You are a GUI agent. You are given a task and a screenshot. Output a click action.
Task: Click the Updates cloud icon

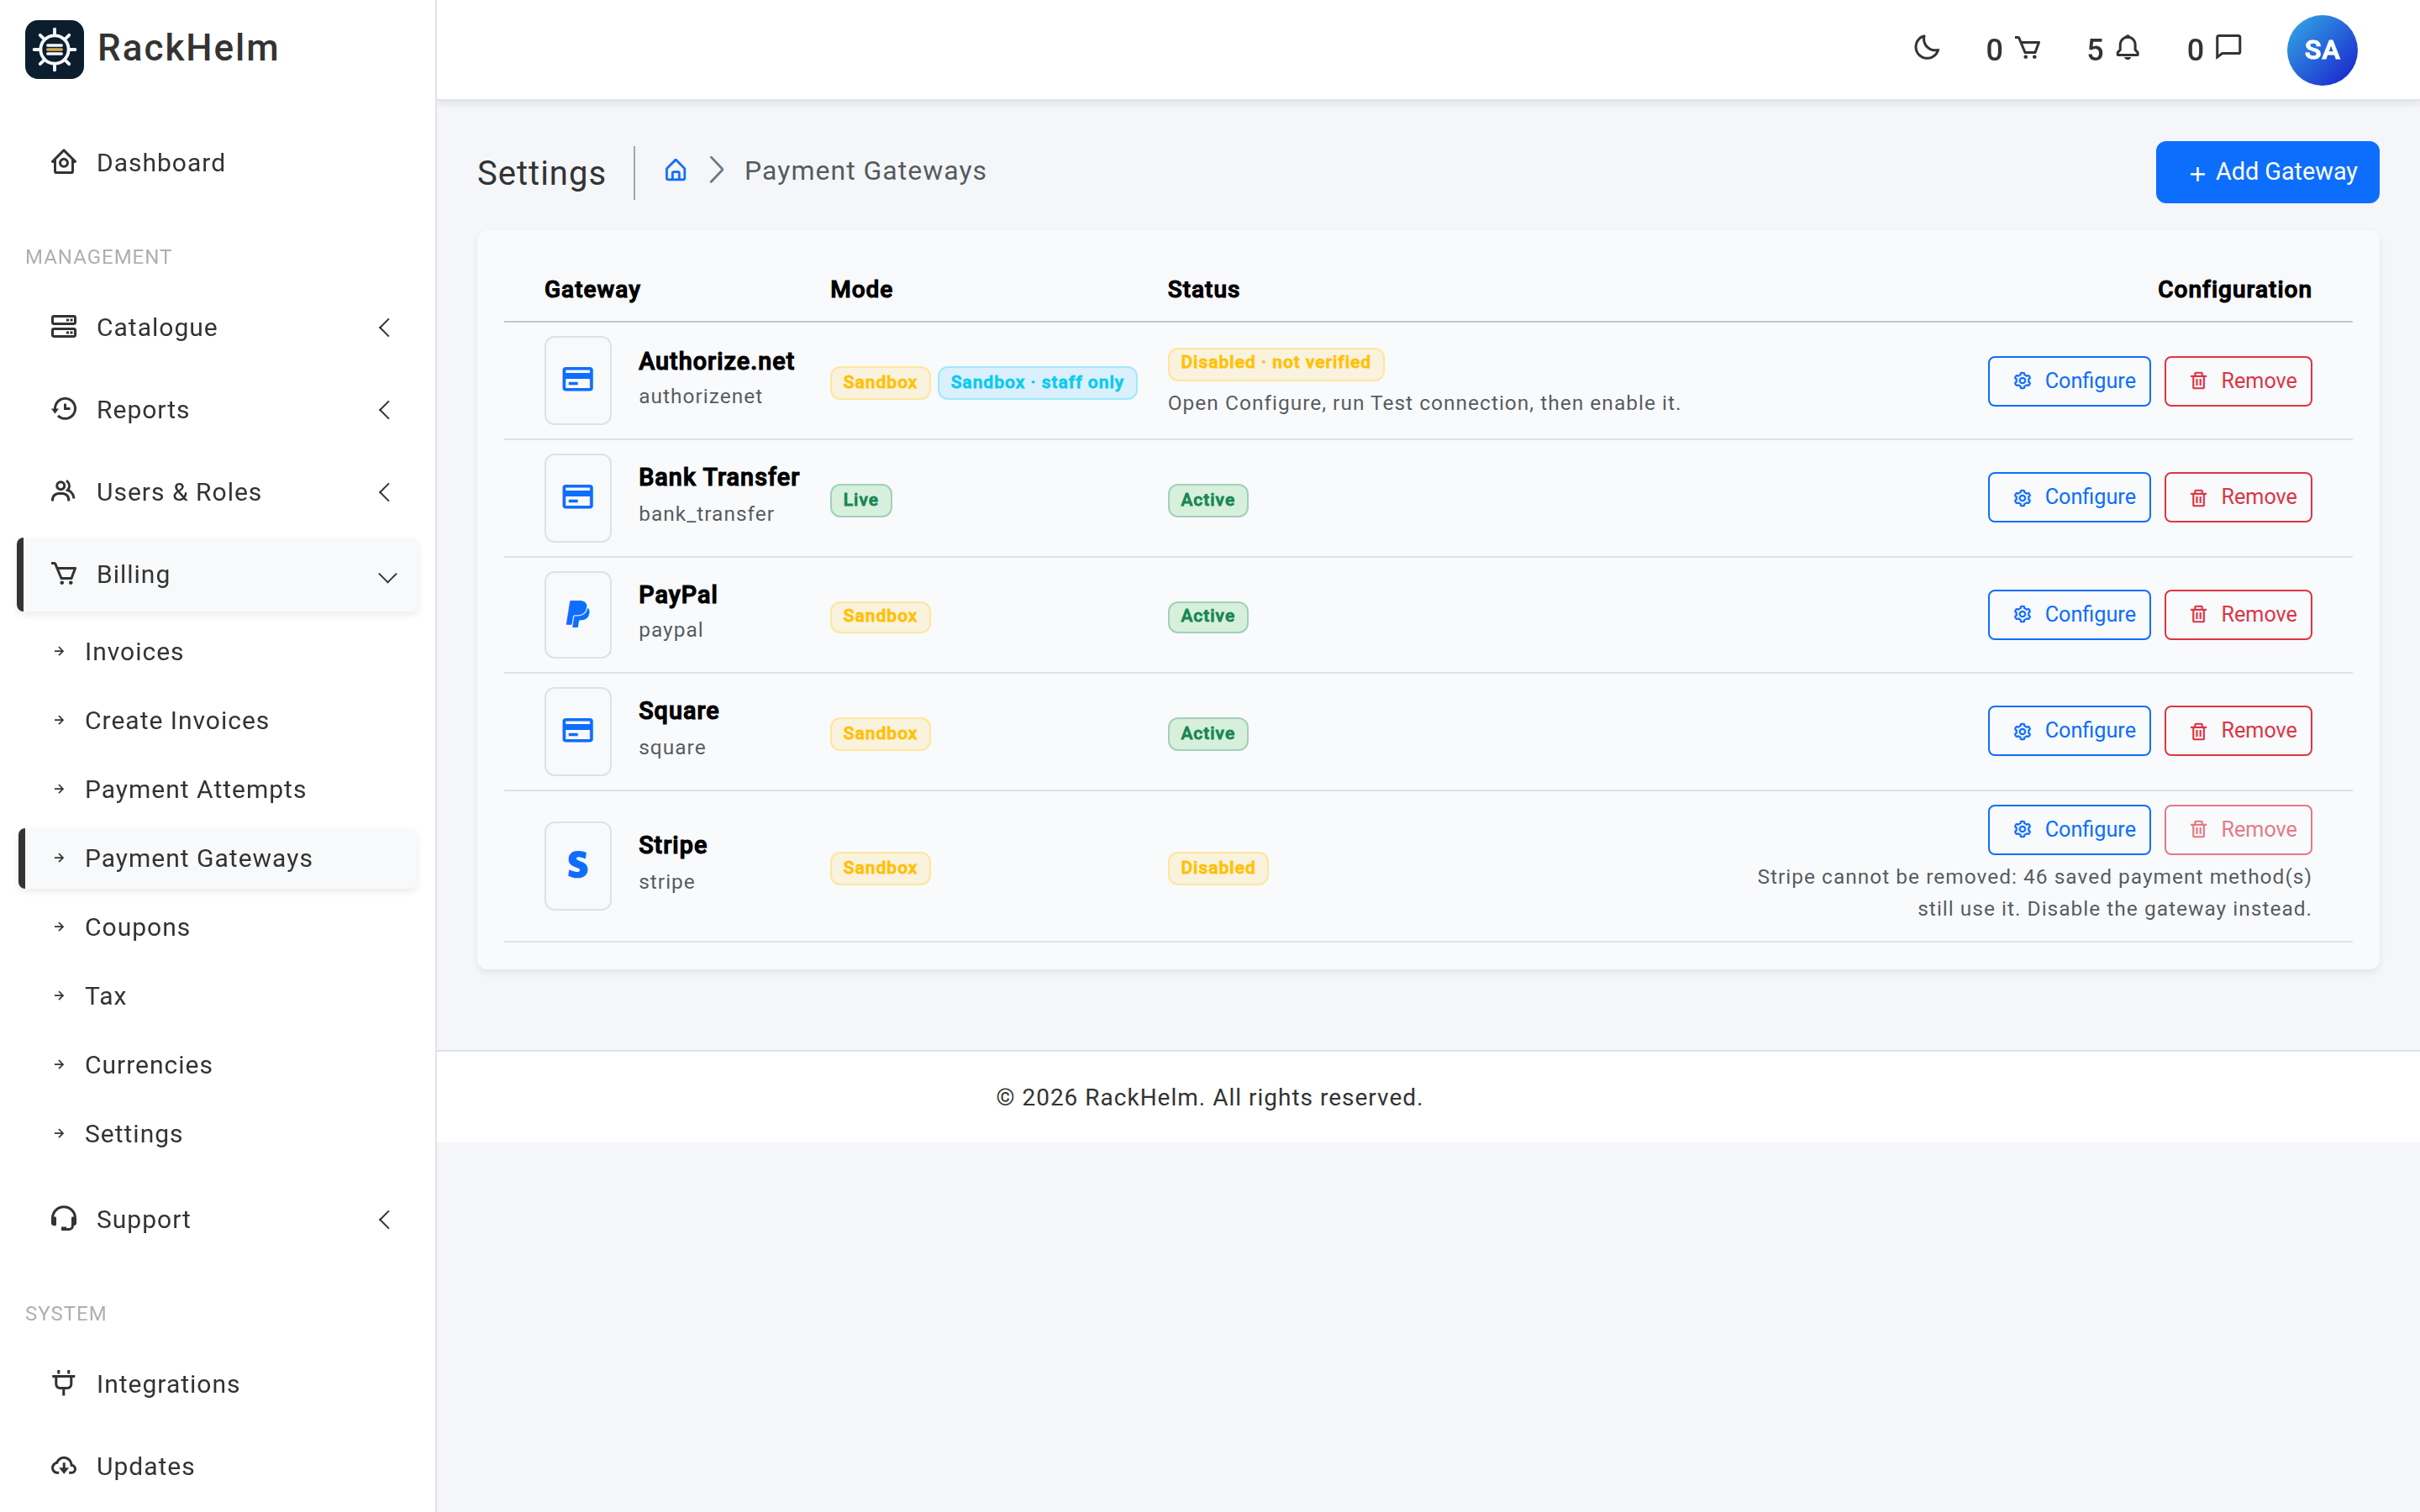(x=64, y=1465)
